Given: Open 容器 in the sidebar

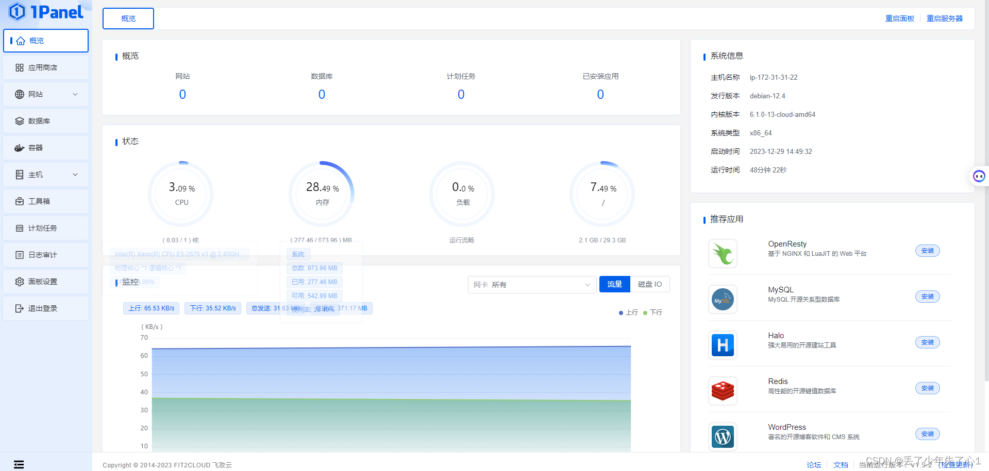Looking at the screenshot, I should coord(46,148).
